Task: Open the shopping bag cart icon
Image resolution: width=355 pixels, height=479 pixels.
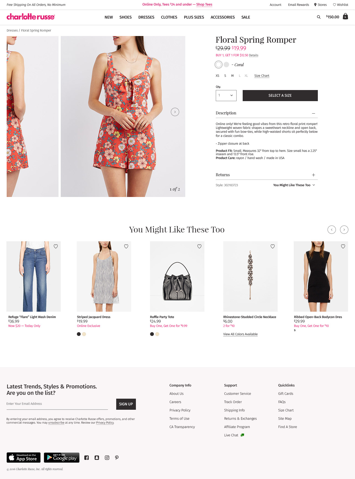Action: click(345, 16)
